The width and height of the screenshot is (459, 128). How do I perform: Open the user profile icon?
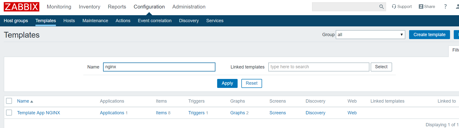point(457,7)
